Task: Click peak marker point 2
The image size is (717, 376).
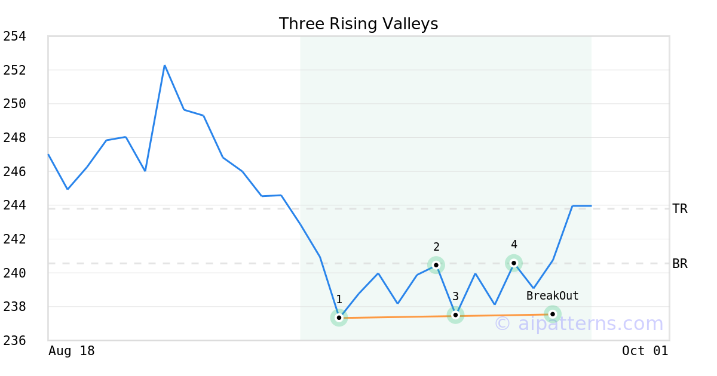Action: tap(436, 265)
